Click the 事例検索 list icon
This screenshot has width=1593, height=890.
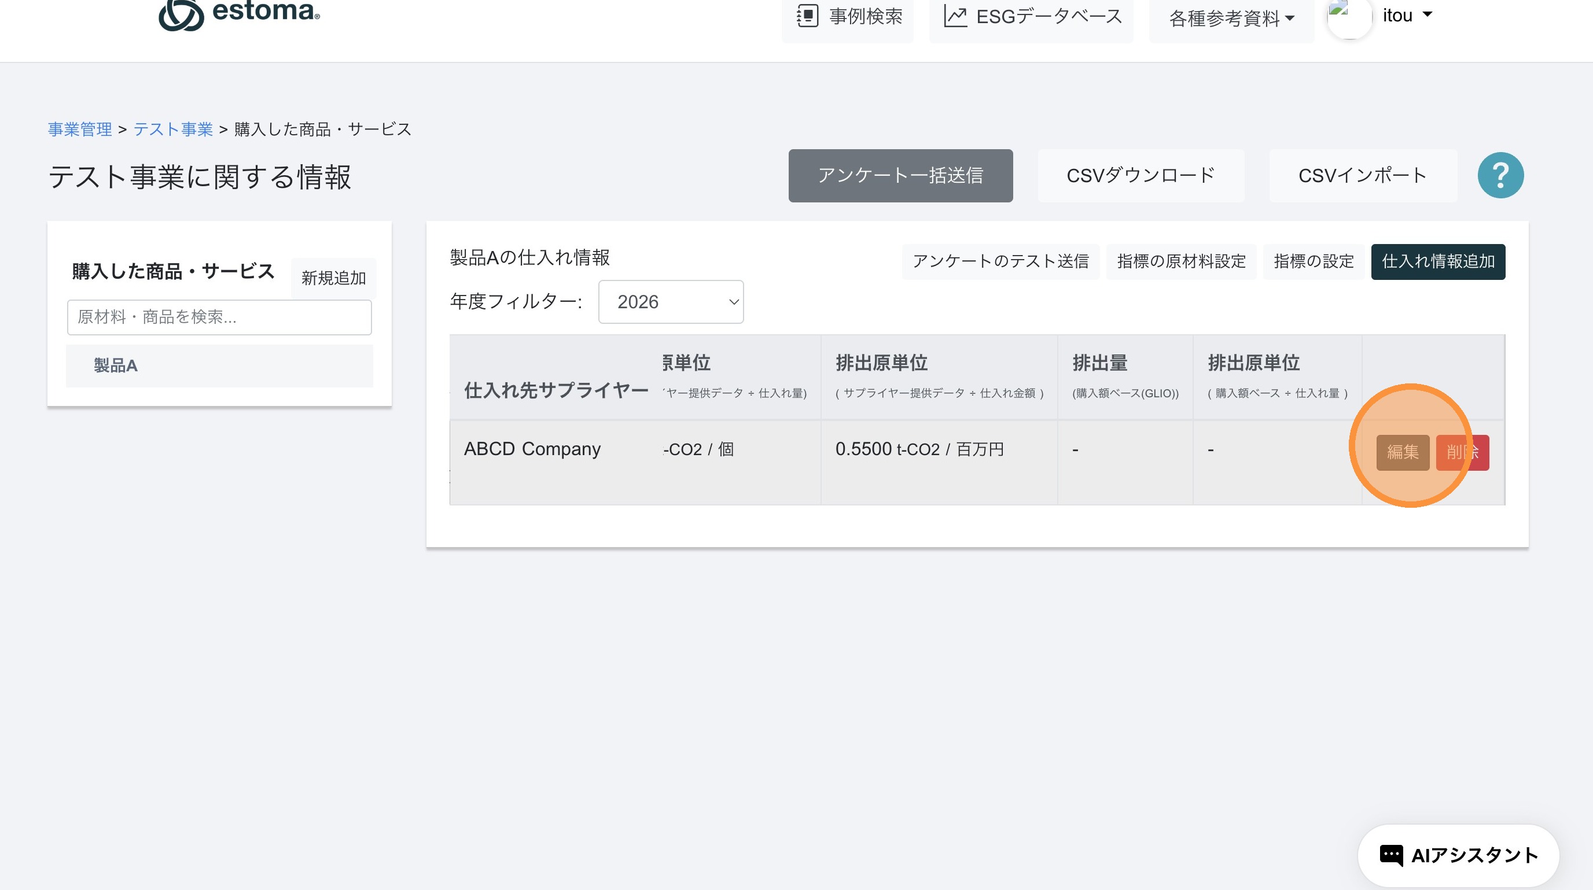click(808, 16)
